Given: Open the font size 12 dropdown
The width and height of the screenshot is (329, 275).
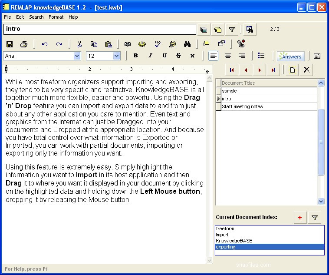Looking at the screenshot, I should coord(116,56).
